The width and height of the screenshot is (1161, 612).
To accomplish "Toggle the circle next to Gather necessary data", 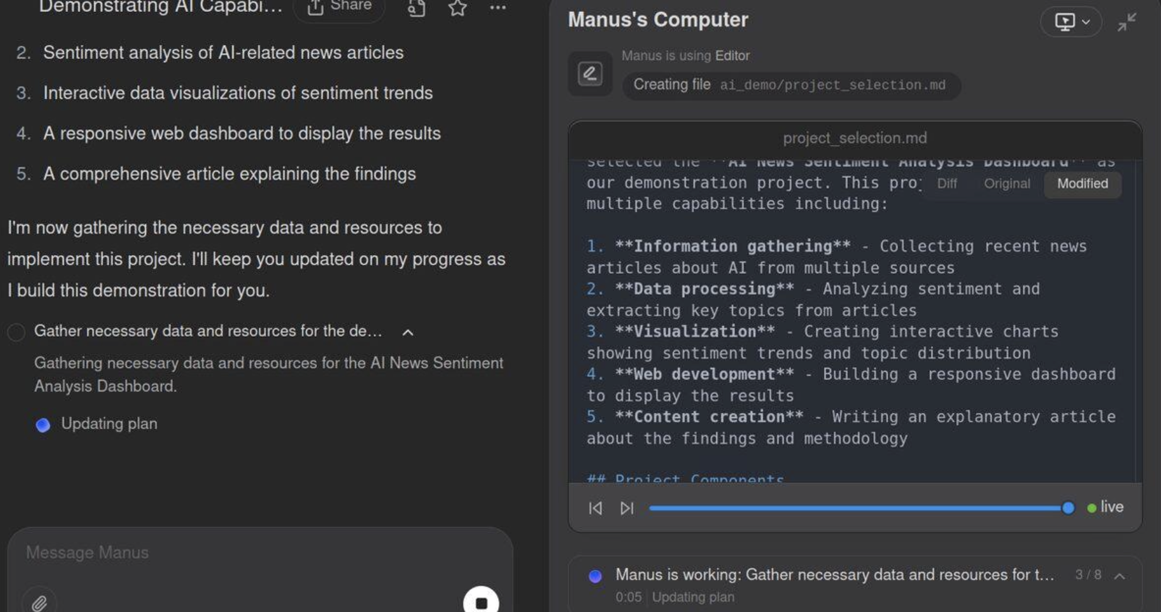I will pos(16,332).
